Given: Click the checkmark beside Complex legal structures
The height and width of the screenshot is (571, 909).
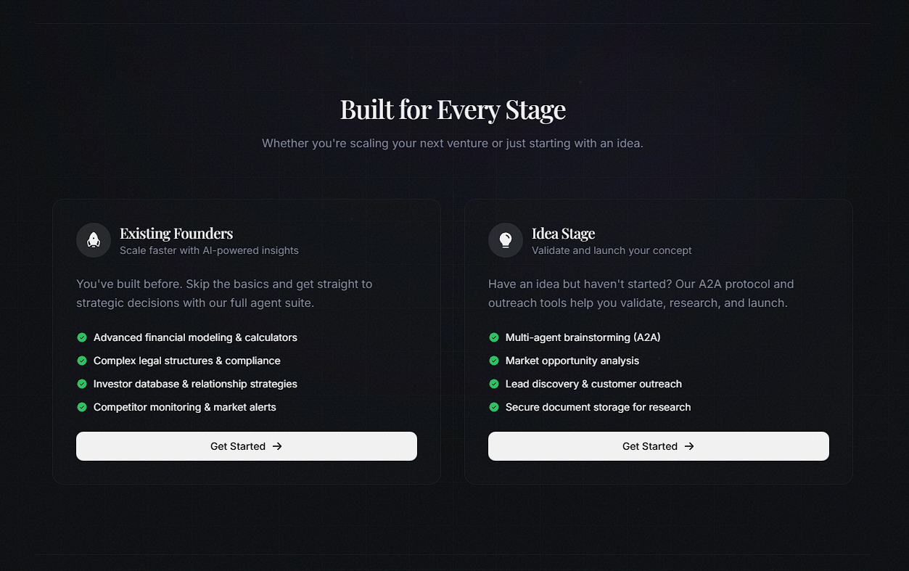Looking at the screenshot, I should click(x=82, y=361).
